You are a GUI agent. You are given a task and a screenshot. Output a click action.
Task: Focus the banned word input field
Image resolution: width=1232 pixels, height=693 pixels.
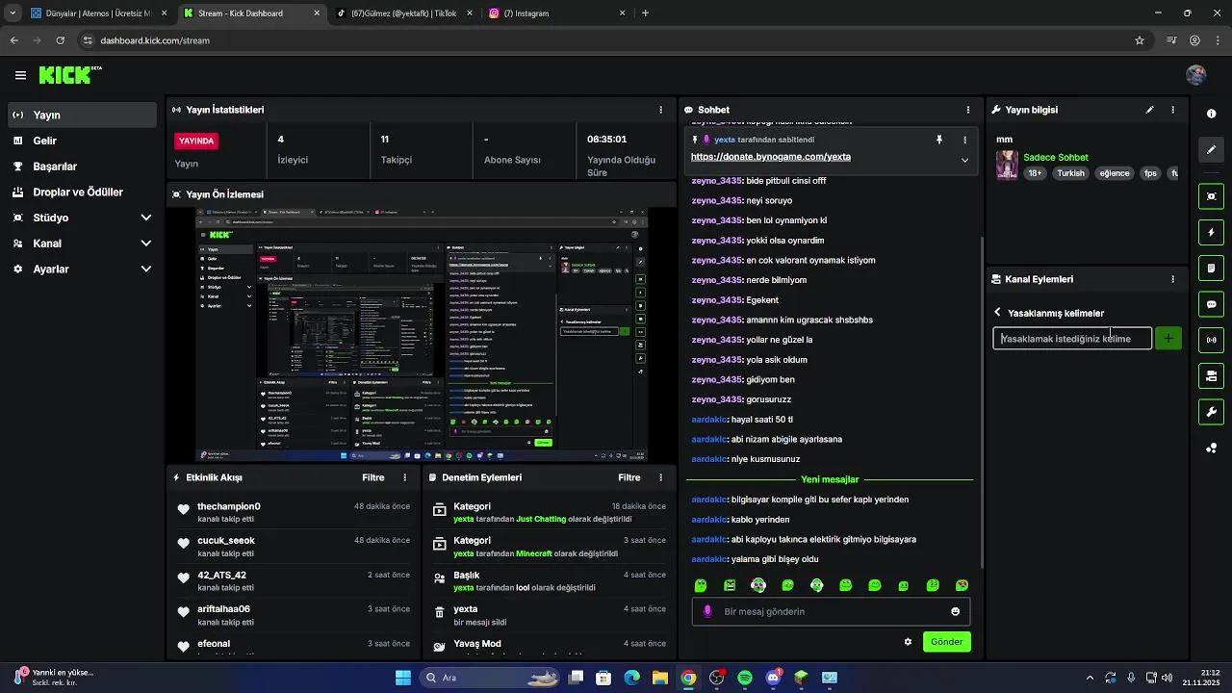click(1072, 339)
